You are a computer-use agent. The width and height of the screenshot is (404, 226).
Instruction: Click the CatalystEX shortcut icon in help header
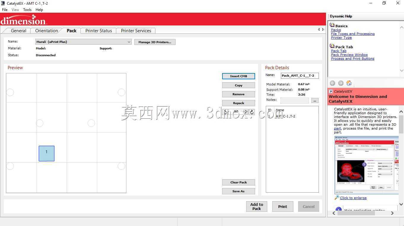[x=331, y=91]
